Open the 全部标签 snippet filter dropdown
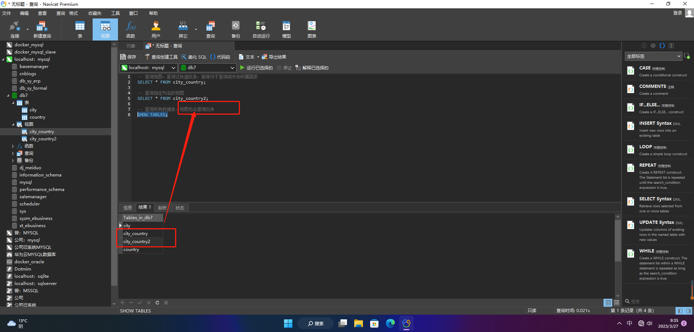The height and width of the screenshot is (332, 694). point(653,56)
